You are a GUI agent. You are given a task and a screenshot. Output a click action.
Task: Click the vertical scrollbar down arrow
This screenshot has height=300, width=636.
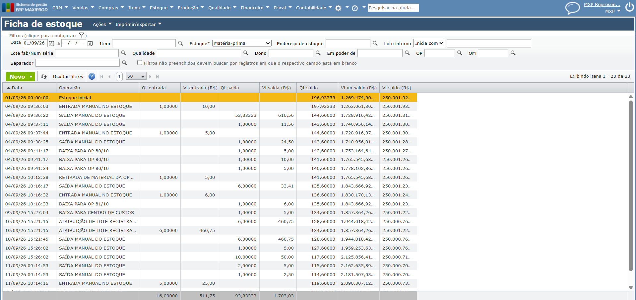[x=631, y=288]
